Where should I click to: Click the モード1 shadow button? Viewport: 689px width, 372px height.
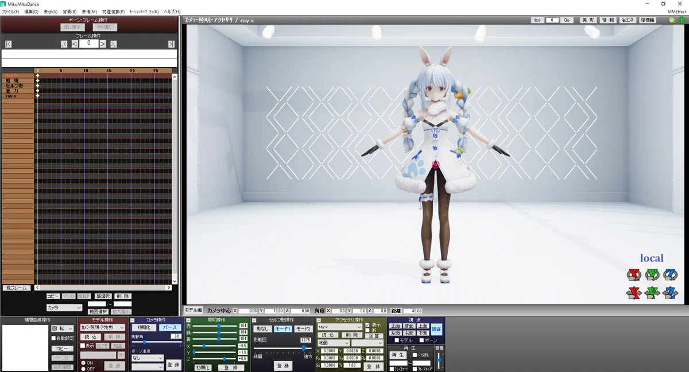(282, 329)
